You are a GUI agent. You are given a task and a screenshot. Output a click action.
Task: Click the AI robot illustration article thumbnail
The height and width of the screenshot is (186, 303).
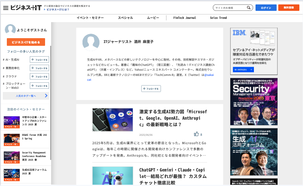113,176
